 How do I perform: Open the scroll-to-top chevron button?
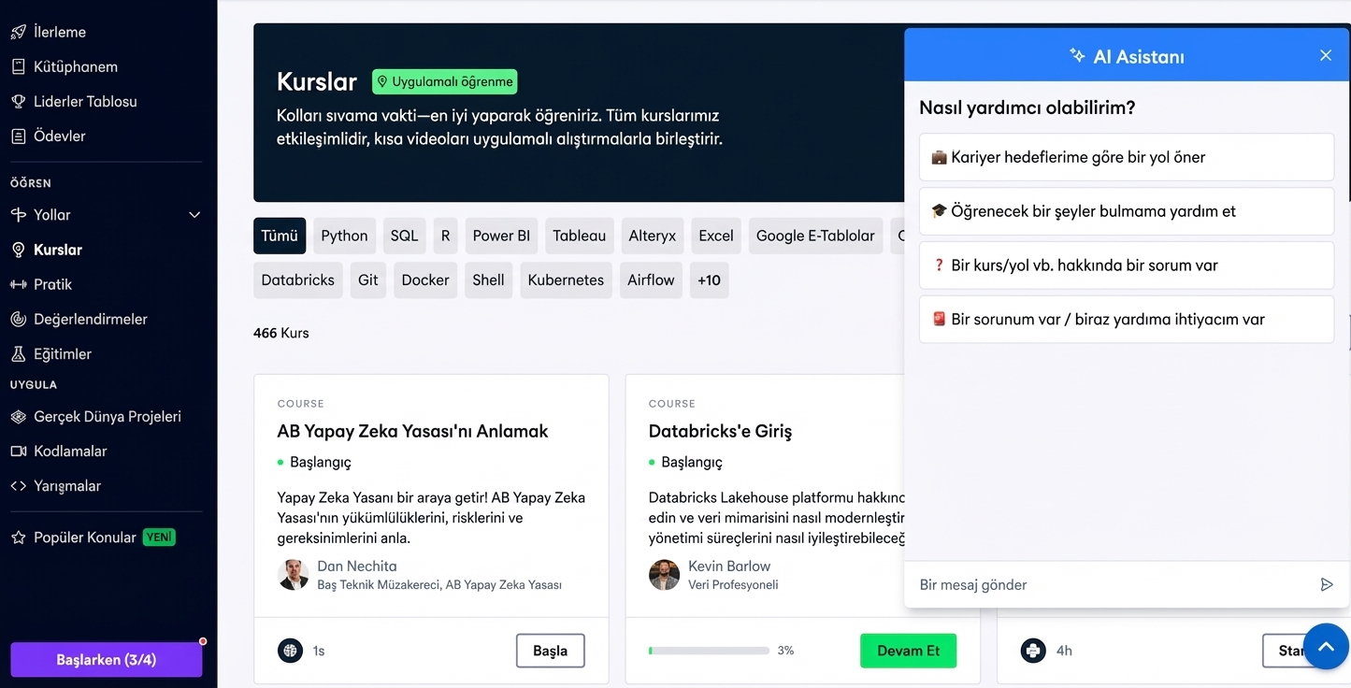(x=1326, y=646)
